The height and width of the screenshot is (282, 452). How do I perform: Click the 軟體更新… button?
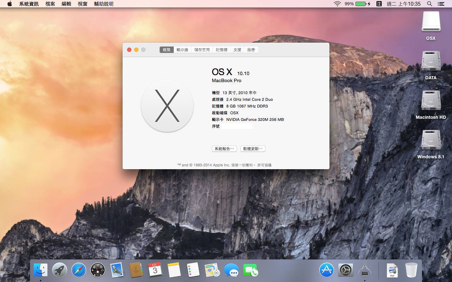[x=253, y=149]
